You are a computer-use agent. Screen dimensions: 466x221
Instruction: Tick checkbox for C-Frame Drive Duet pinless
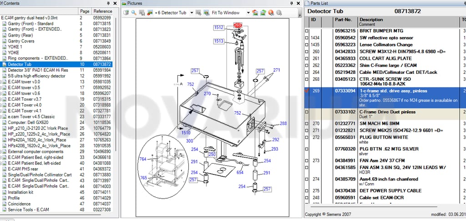point(307,112)
